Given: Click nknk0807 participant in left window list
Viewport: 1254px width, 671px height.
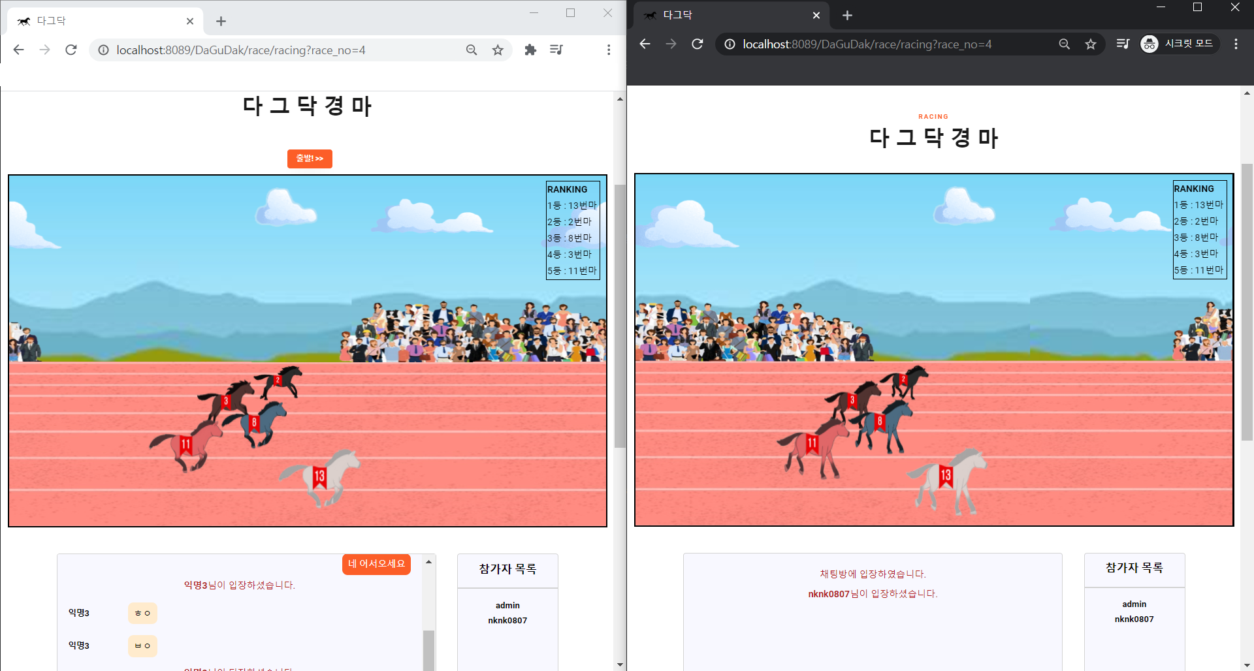Looking at the screenshot, I should (x=507, y=621).
